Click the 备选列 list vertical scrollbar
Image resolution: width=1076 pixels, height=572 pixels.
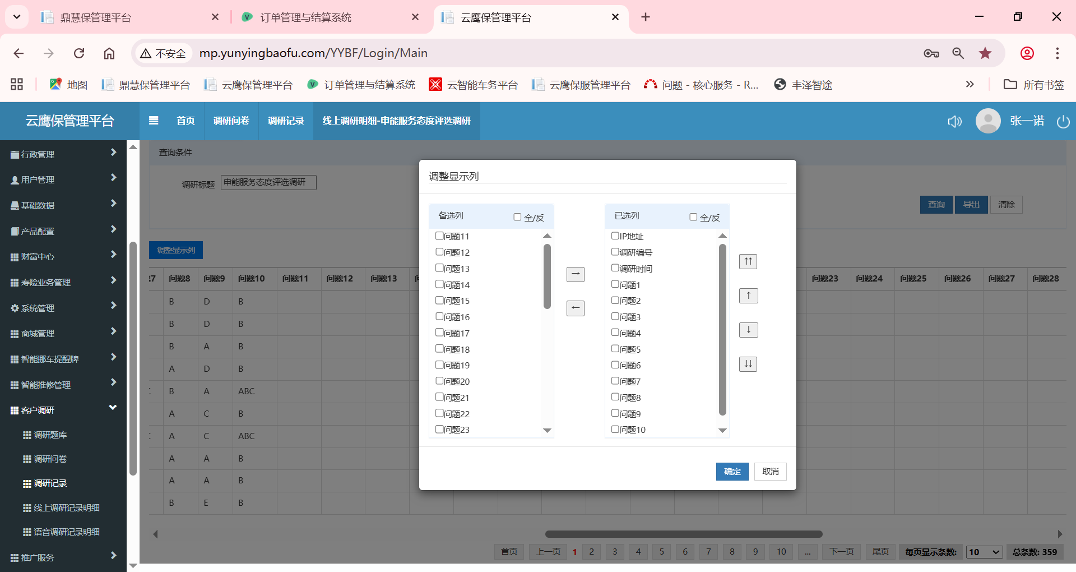[x=547, y=276]
